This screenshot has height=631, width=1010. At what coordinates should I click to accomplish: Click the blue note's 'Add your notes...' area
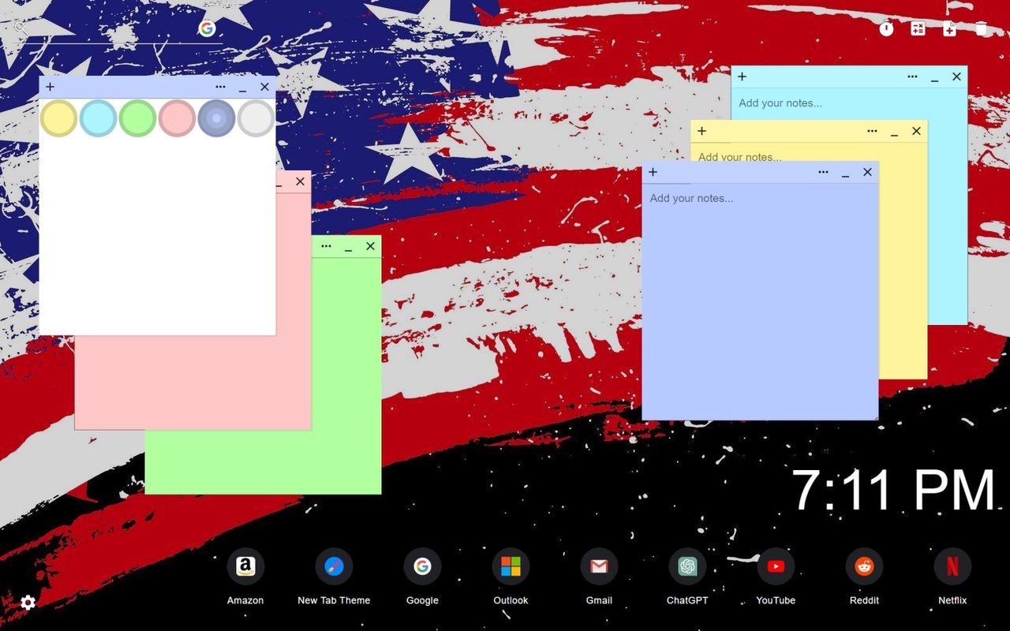(760, 301)
